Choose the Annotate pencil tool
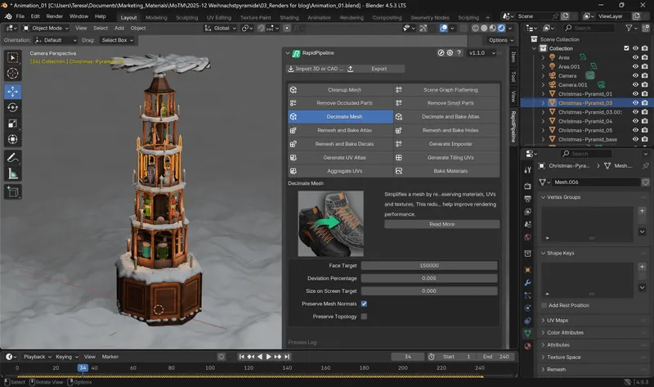 point(13,157)
